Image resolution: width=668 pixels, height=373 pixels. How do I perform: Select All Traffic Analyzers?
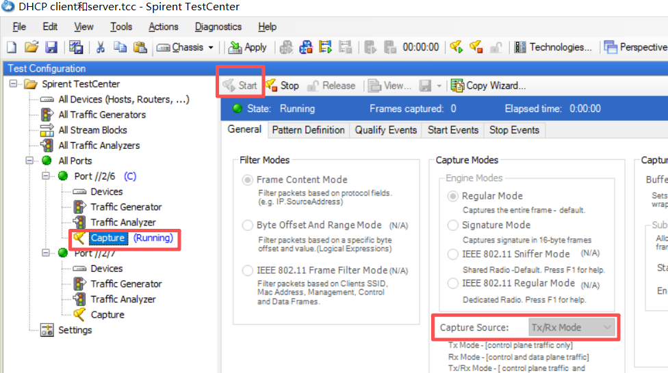pos(99,145)
